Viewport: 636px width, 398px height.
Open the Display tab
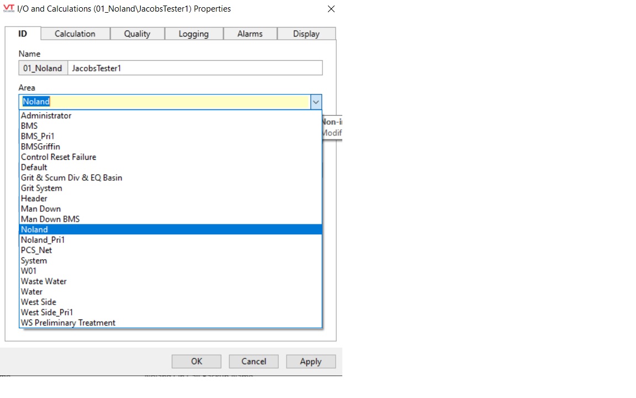click(x=306, y=34)
